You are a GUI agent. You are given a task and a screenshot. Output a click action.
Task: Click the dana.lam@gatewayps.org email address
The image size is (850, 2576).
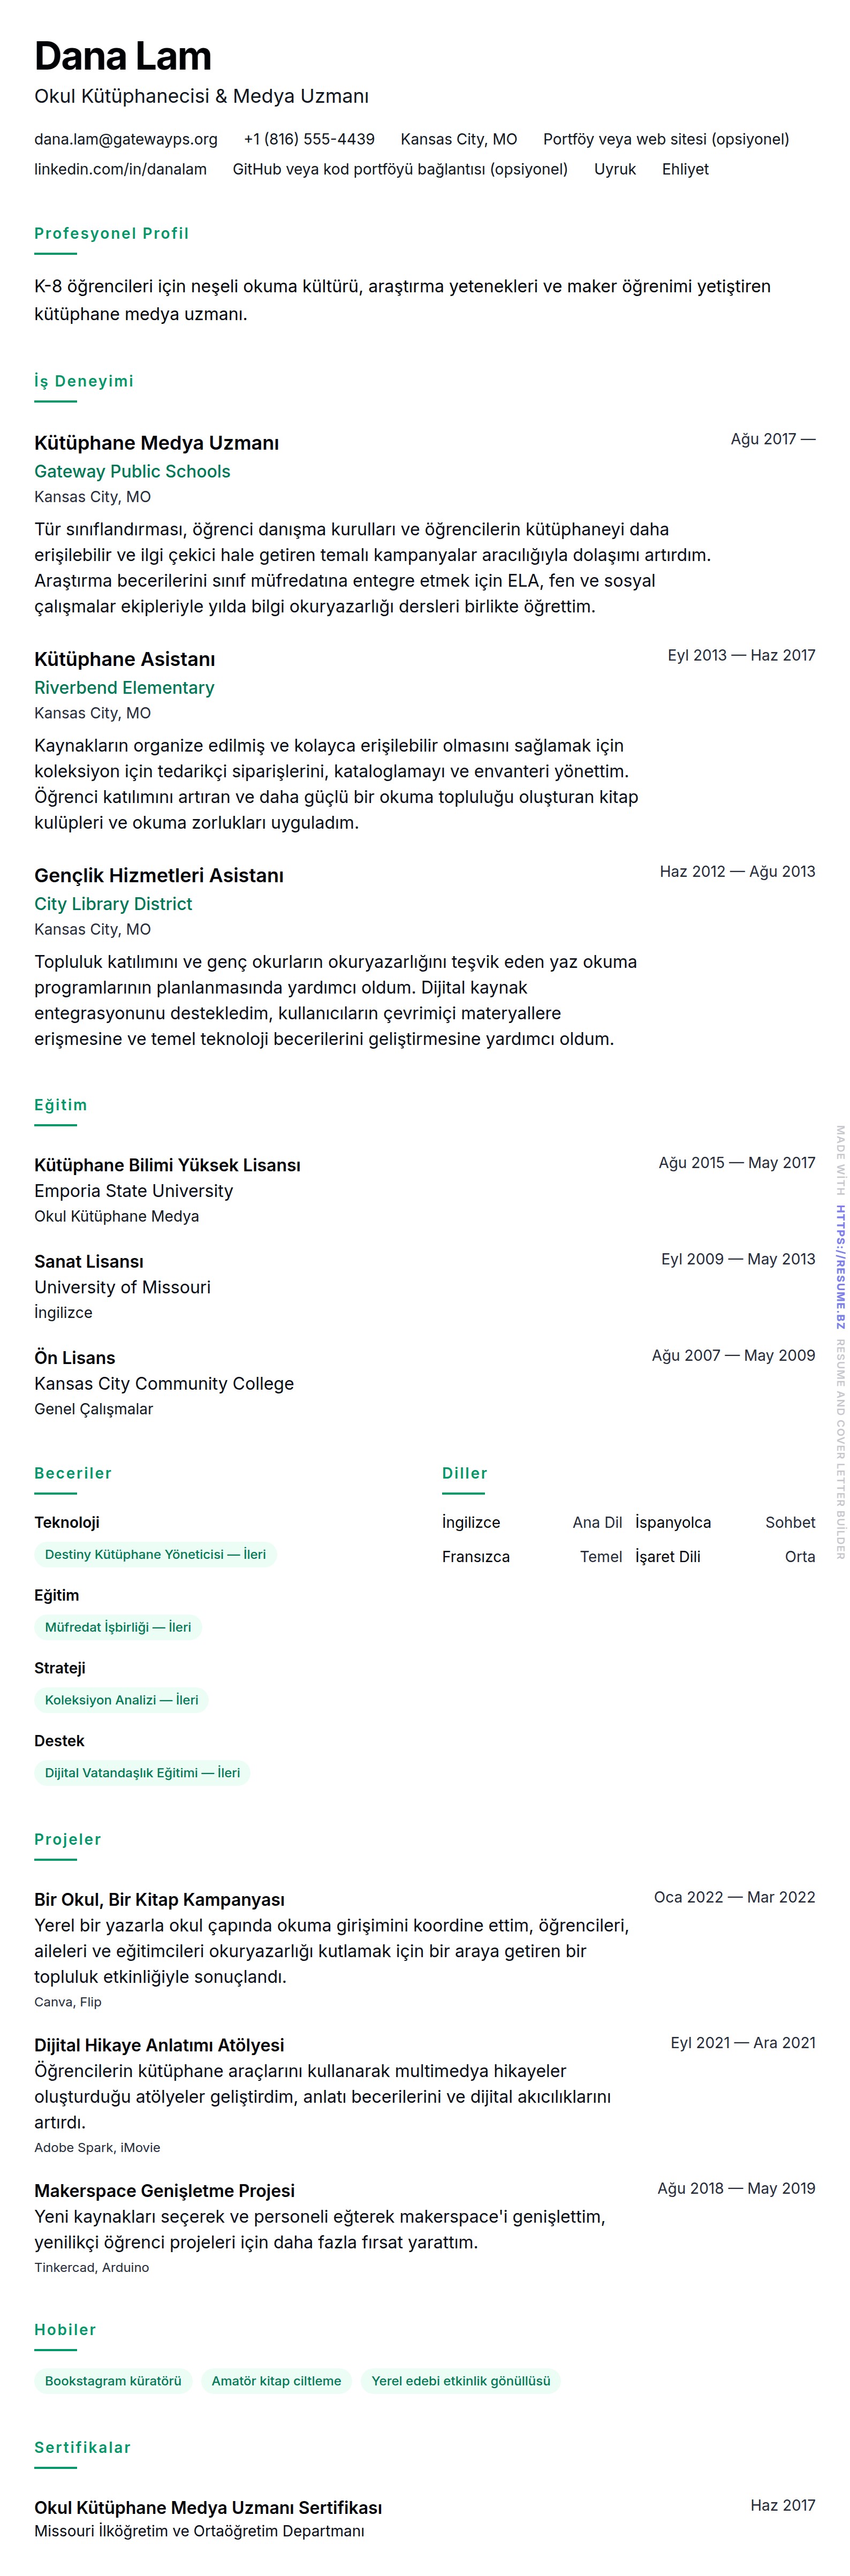pyautogui.click(x=126, y=139)
